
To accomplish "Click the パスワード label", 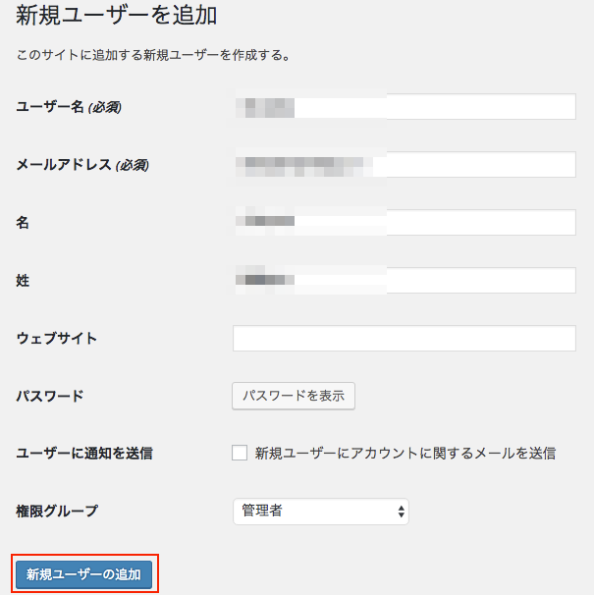I will (50, 396).
